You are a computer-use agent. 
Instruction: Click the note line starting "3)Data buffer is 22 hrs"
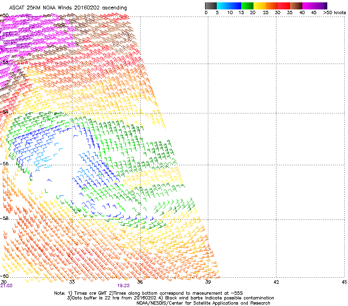[x=170, y=298]
